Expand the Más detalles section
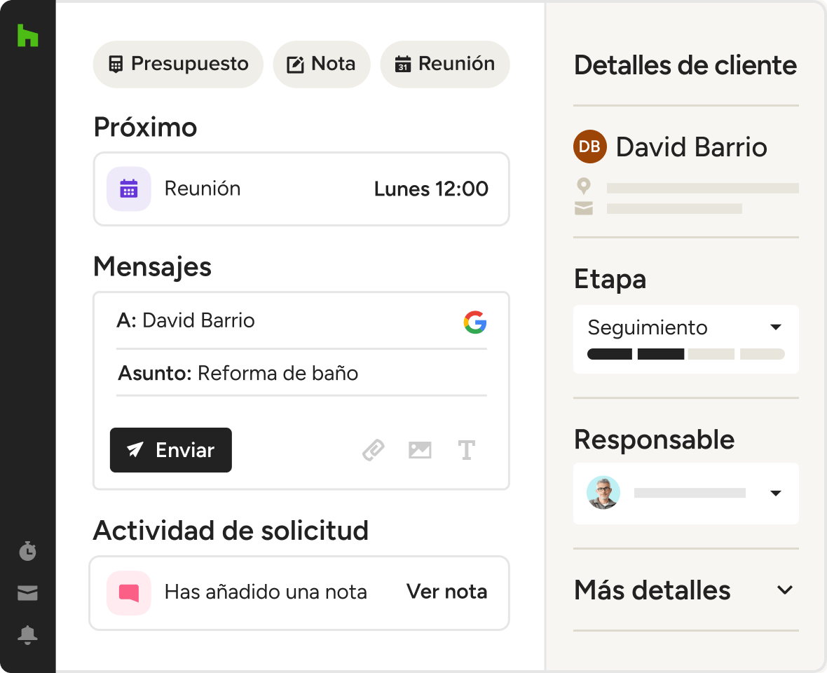The image size is (827, 673). click(x=685, y=590)
